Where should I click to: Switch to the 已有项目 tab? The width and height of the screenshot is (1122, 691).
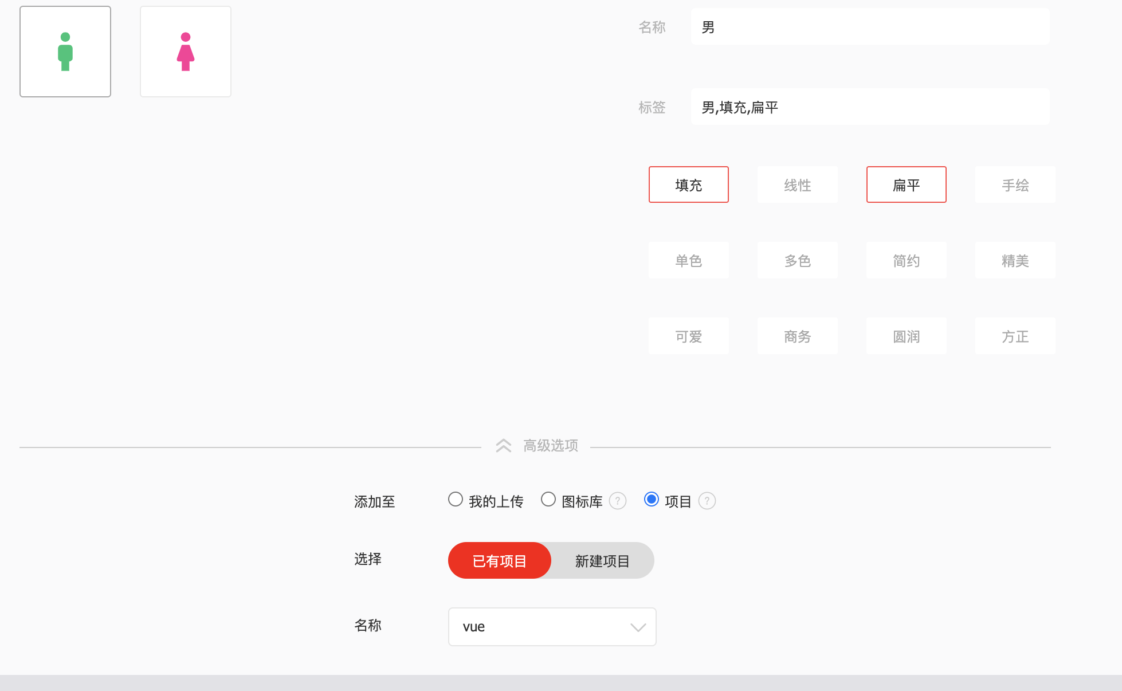point(499,560)
